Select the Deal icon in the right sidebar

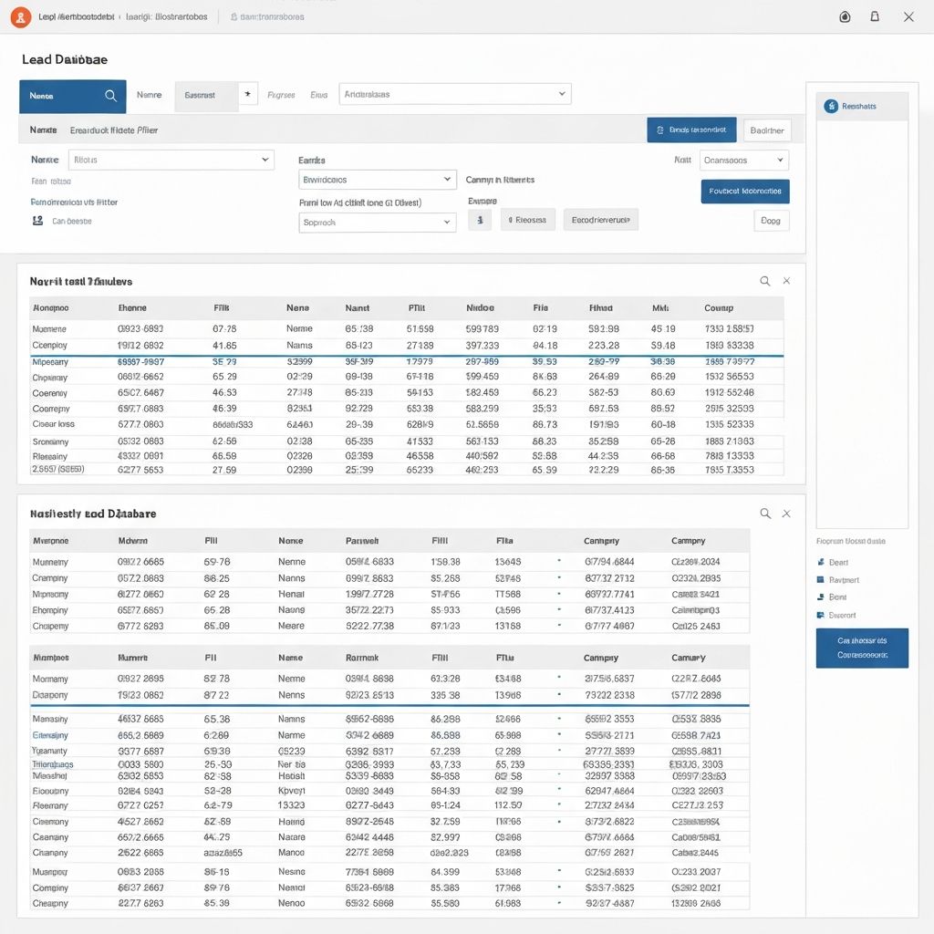click(820, 562)
